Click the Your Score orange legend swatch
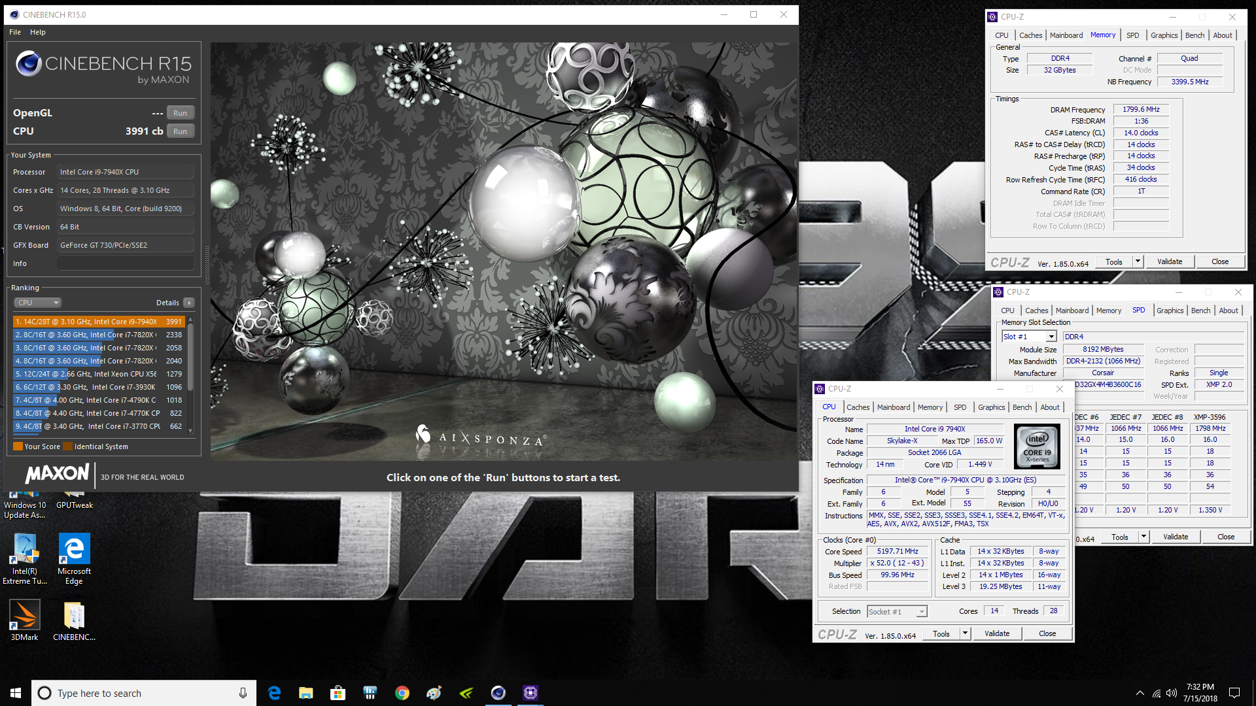The image size is (1256, 706). 18,446
